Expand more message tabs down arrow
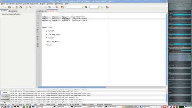The height and width of the screenshot is (108, 192). click(5, 102)
